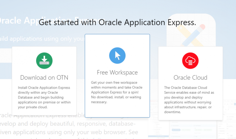Click the green download icon on OTN card
The width and height of the screenshot is (236, 139).
[x=44, y=61]
